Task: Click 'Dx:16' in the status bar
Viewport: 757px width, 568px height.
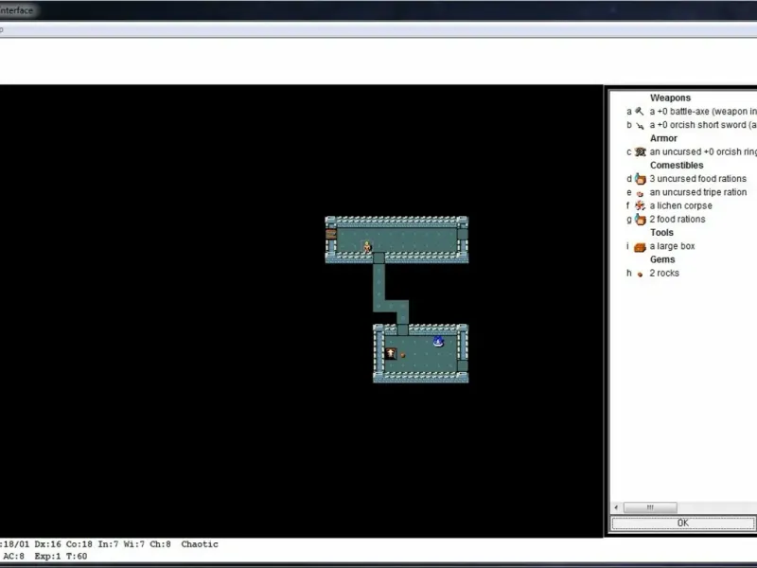Action: point(47,544)
